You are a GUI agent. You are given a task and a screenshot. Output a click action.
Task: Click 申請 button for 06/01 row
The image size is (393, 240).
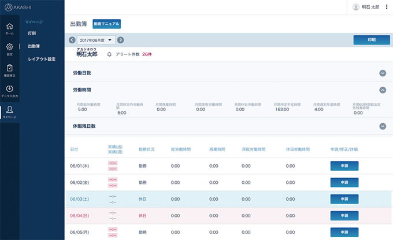point(344,166)
